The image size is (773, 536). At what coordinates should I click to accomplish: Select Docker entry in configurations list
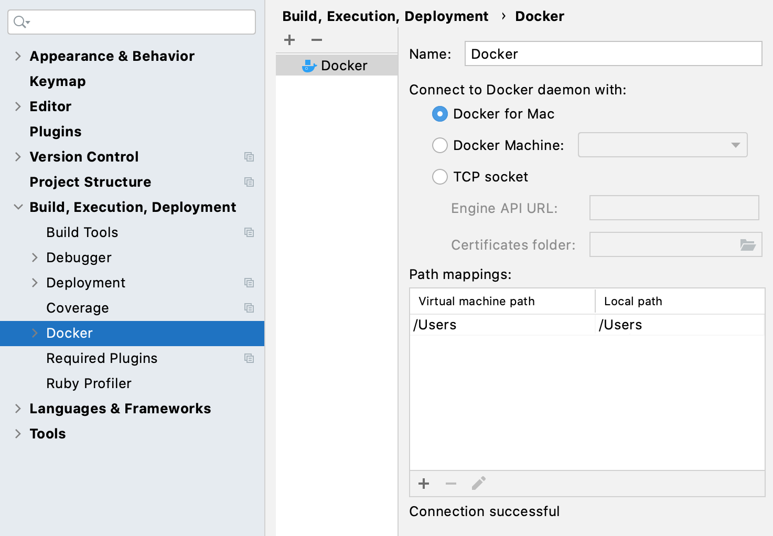(337, 65)
